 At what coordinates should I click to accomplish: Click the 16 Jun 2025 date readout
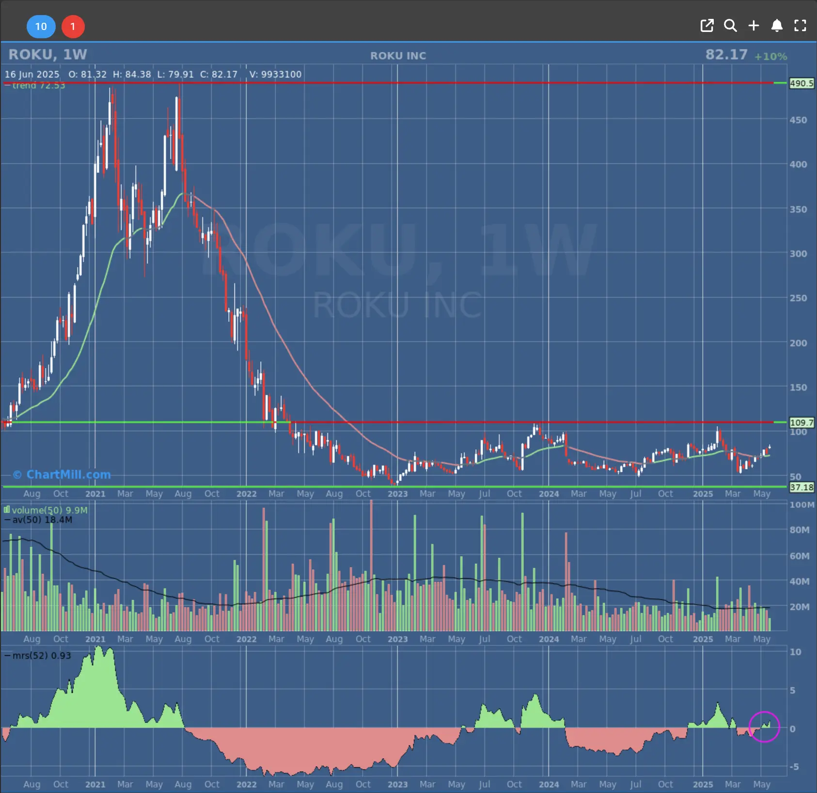[32, 74]
